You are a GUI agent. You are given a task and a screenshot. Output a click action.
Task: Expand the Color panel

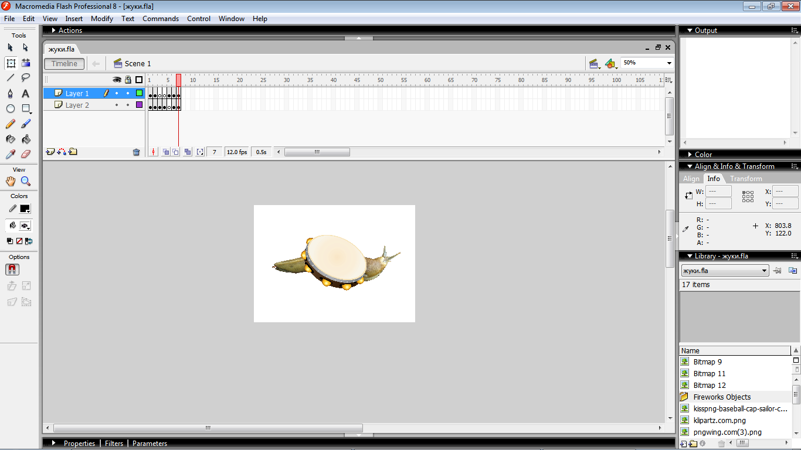(690, 155)
